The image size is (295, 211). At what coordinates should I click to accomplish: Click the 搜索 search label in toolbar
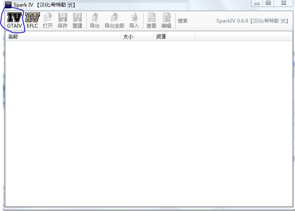183,21
